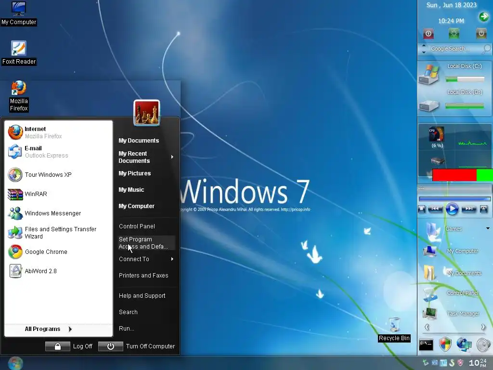Open Files and Settings Transfer Wizard
This screenshot has height=370, width=493.
(x=58, y=233)
